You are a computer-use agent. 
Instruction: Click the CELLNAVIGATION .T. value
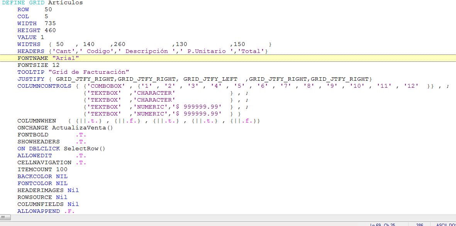(81, 162)
